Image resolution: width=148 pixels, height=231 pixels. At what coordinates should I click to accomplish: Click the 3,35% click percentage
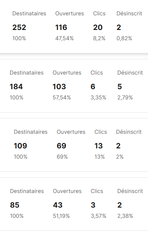coord(98,98)
